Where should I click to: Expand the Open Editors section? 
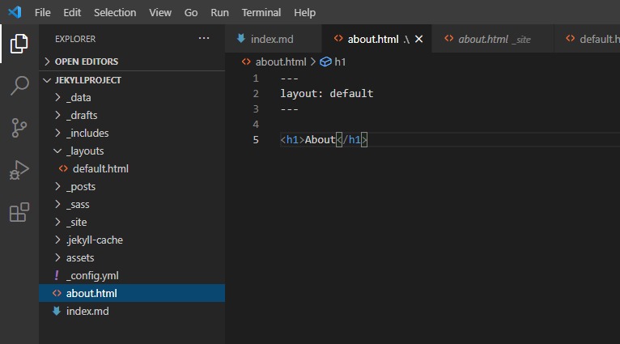tap(86, 62)
